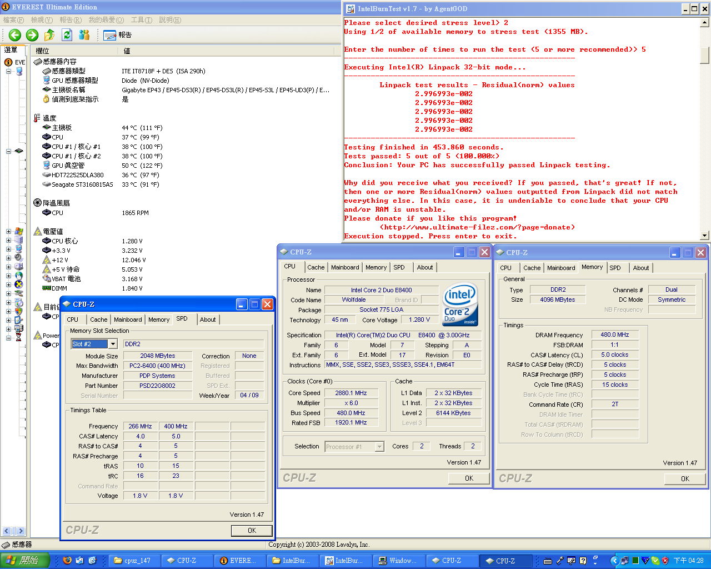This screenshot has height=569, width=711.
Task: Click the Computer icon in EVEREST tree
Action: 19,71
